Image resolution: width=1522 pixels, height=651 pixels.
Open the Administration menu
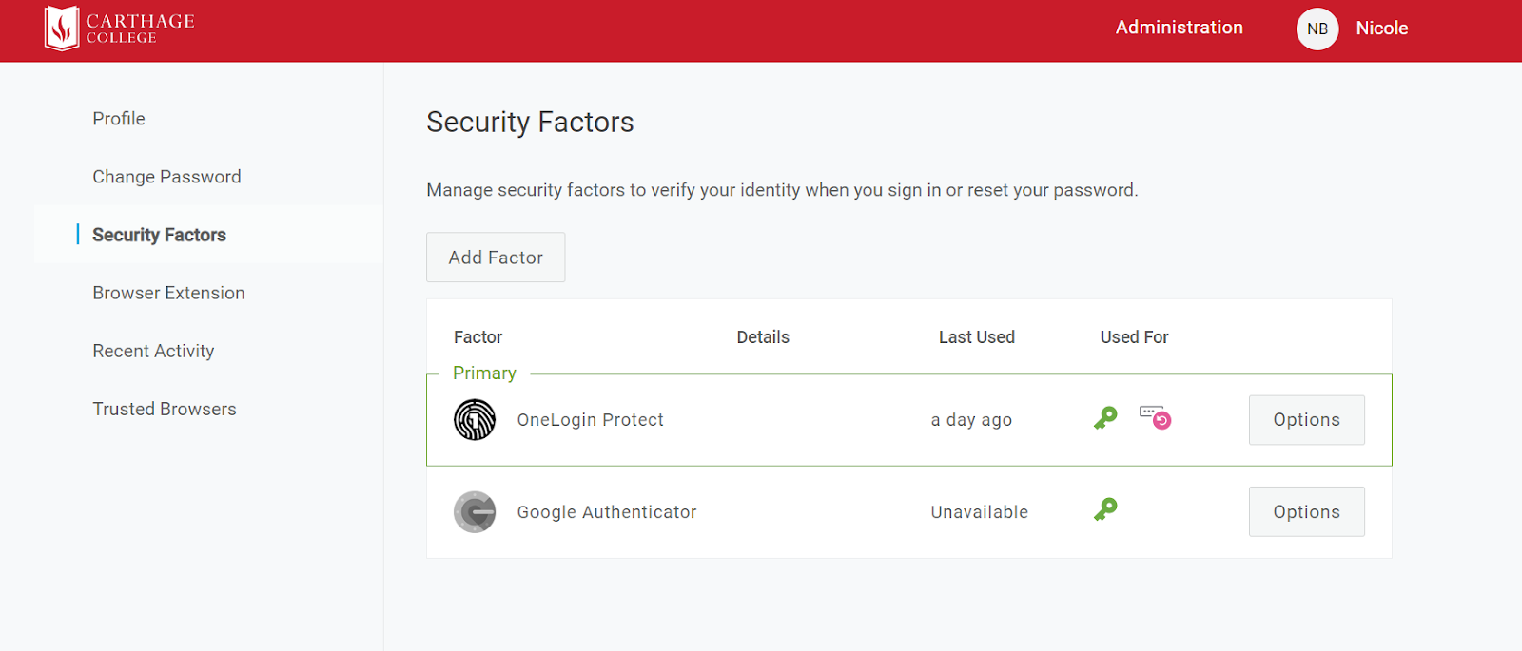(x=1180, y=28)
